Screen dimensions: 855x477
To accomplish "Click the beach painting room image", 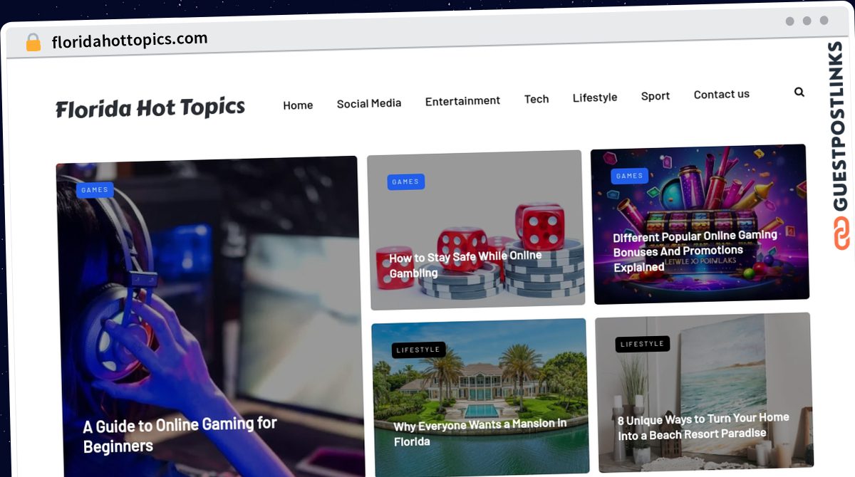I will [704, 391].
